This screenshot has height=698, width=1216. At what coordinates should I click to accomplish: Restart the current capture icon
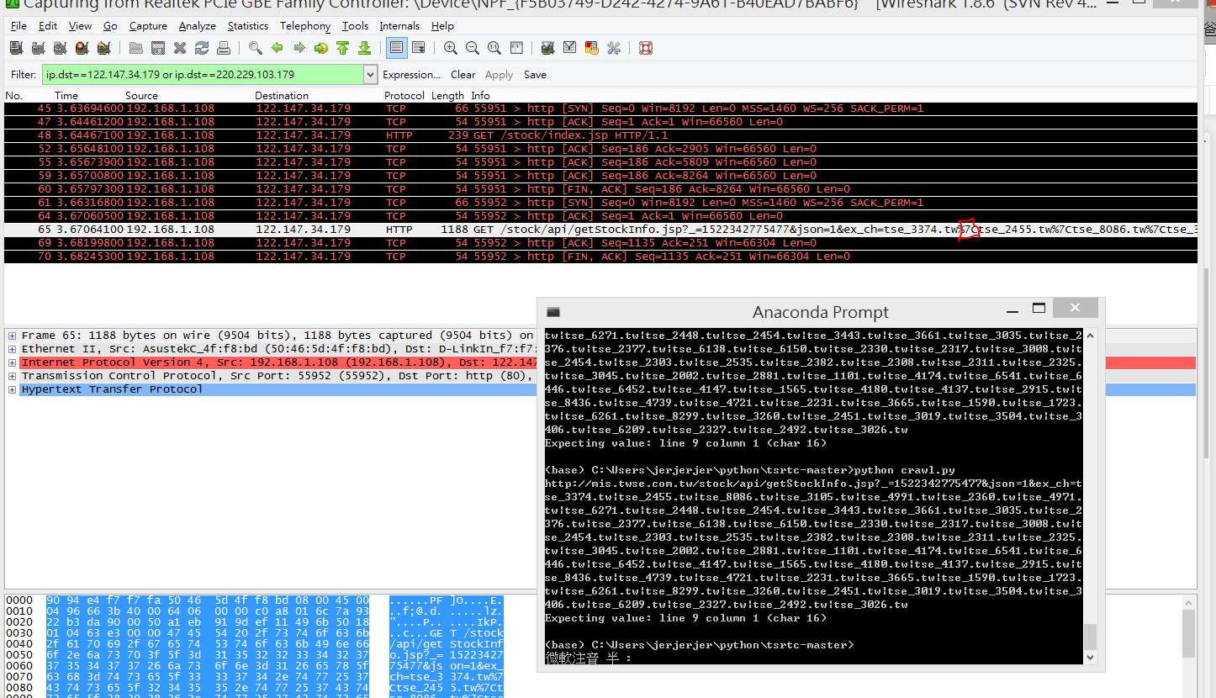(103, 48)
